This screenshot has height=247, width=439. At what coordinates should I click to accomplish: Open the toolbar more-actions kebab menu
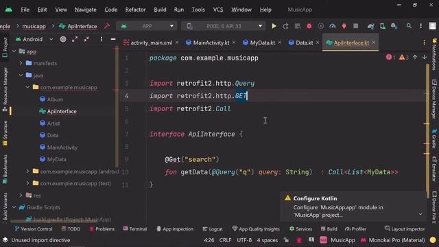point(420,26)
